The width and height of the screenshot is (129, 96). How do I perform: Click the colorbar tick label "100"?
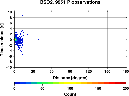click(x=70, y=88)
